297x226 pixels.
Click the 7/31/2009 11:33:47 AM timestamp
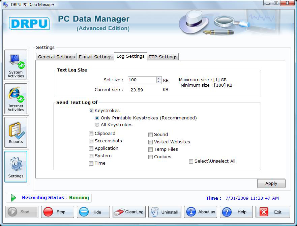pyautogui.click(x=252, y=198)
